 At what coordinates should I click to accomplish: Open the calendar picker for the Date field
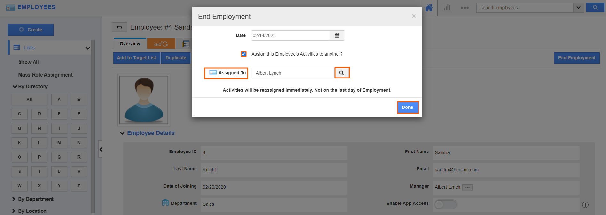337,35
